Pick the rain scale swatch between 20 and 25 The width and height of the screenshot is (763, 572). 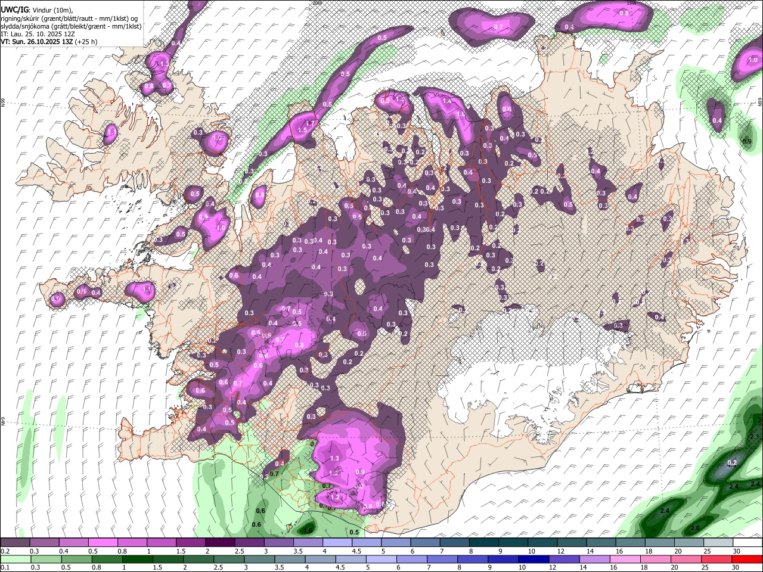pyautogui.click(x=687, y=559)
